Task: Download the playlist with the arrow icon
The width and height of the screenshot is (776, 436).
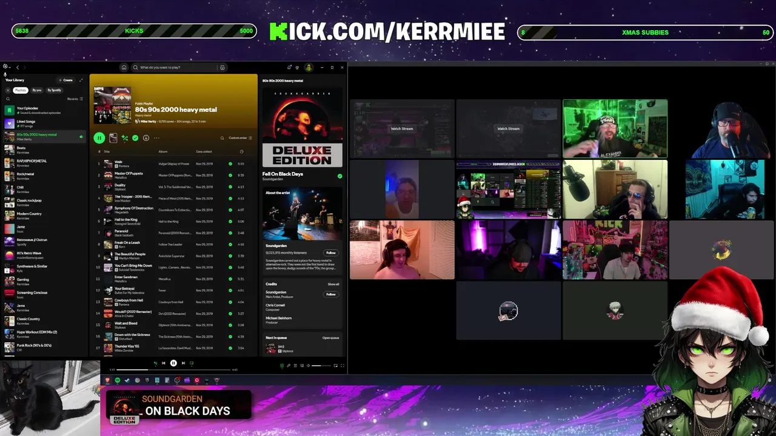Action: tap(146, 138)
